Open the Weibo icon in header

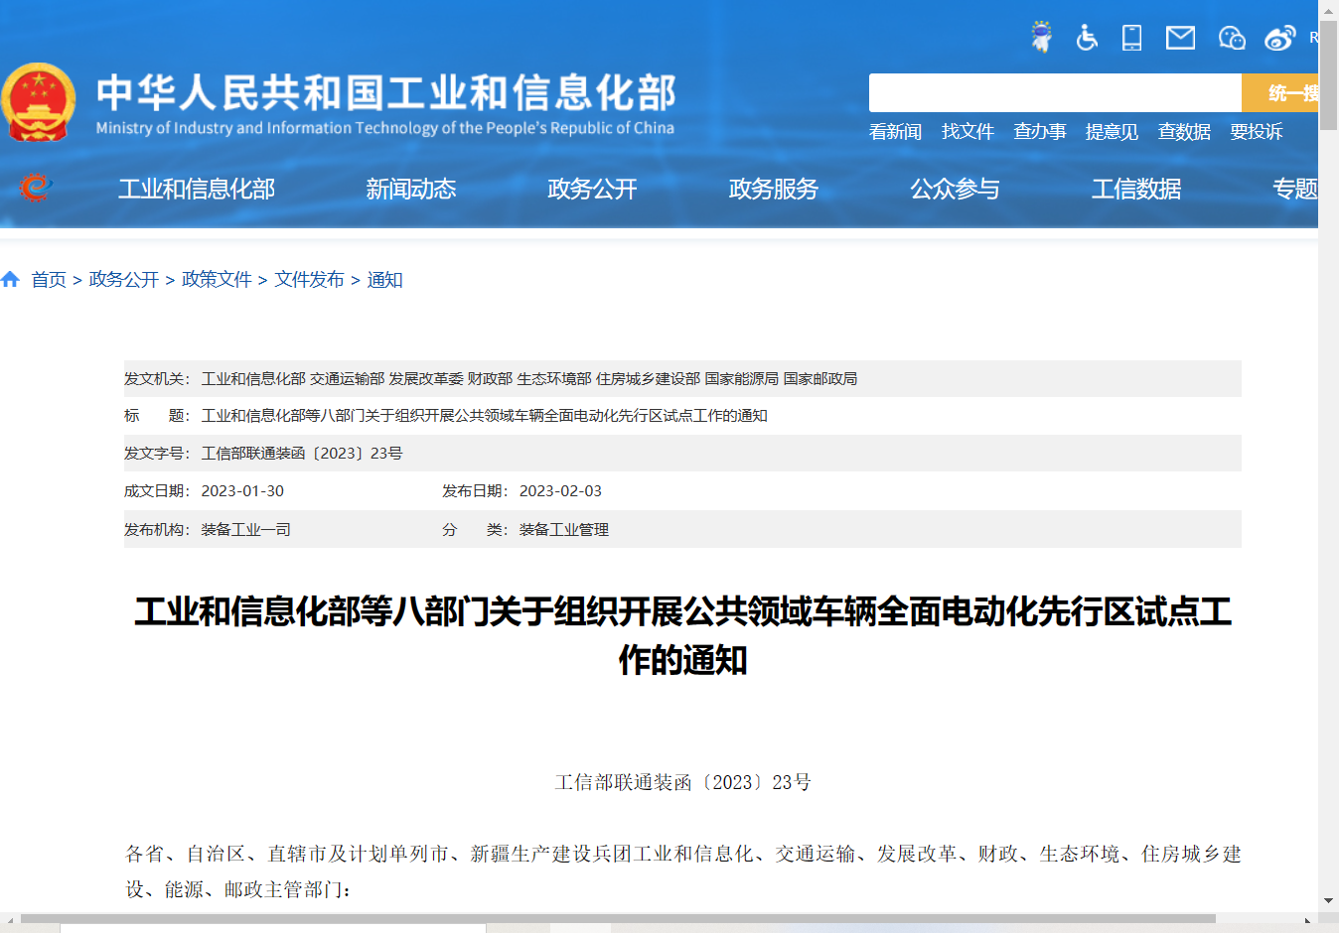[x=1279, y=38]
